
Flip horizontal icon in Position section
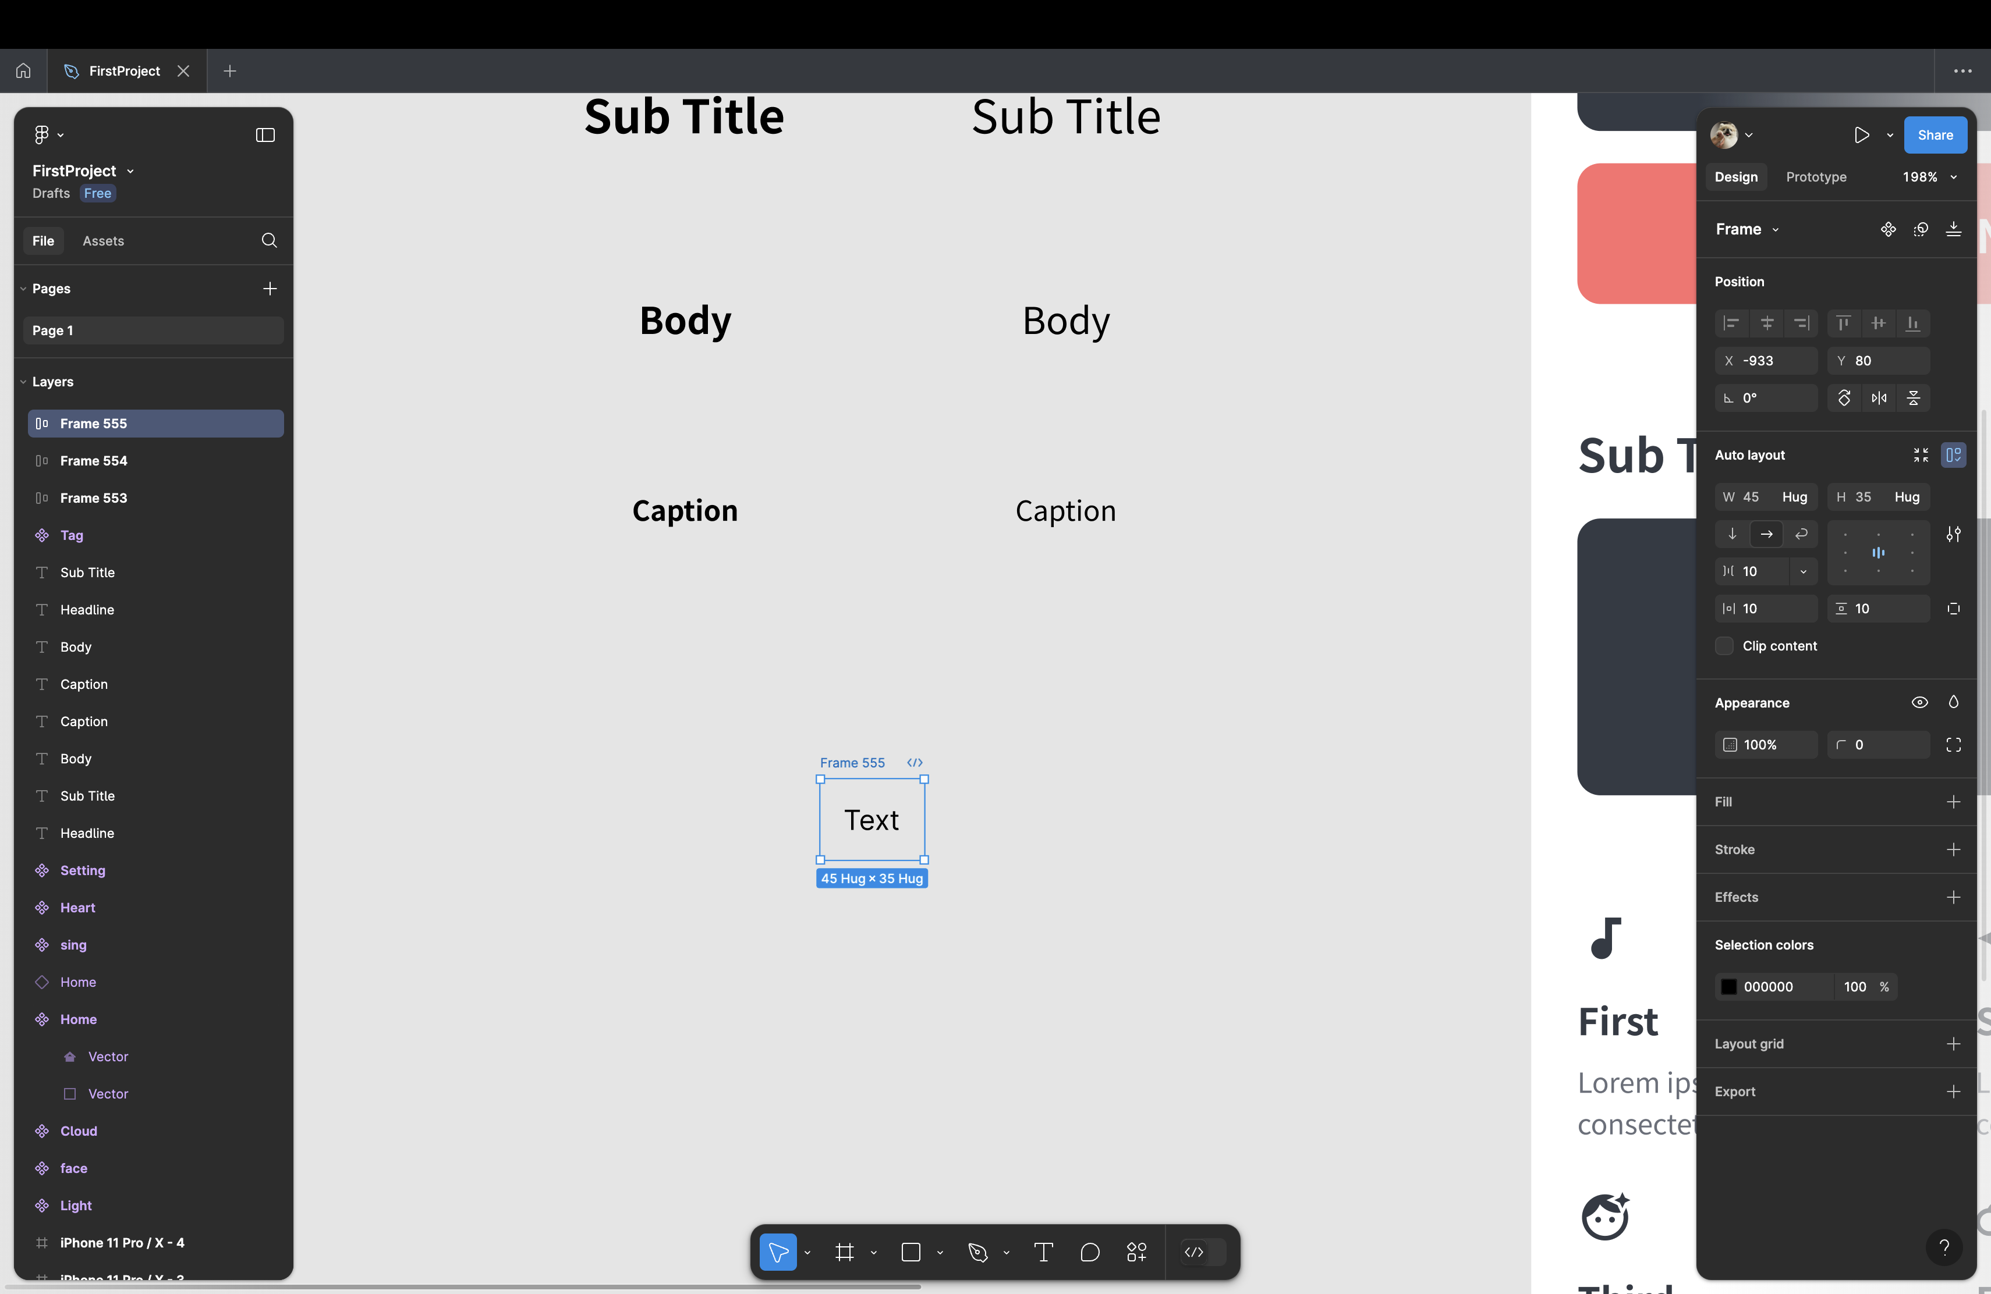1879,398
